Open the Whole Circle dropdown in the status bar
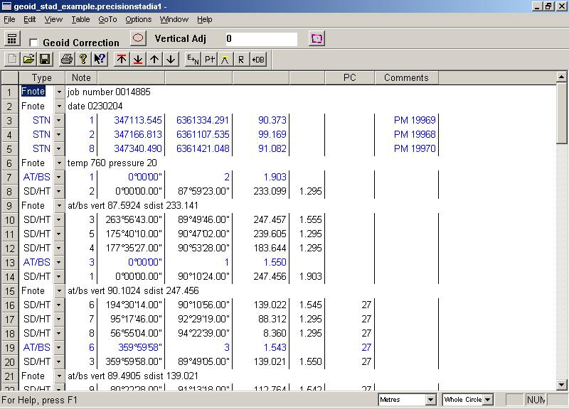 pyautogui.click(x=489, y=400)
